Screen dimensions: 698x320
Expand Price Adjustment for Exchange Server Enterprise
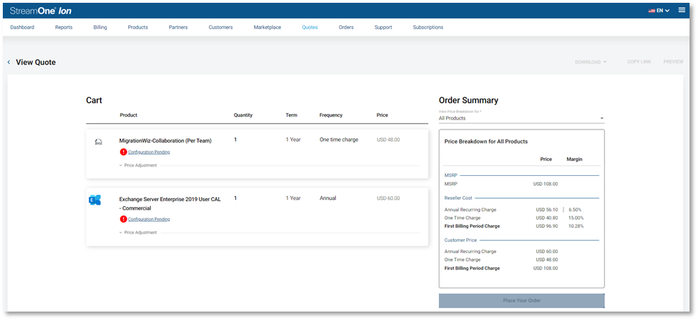tap(138, 233)
